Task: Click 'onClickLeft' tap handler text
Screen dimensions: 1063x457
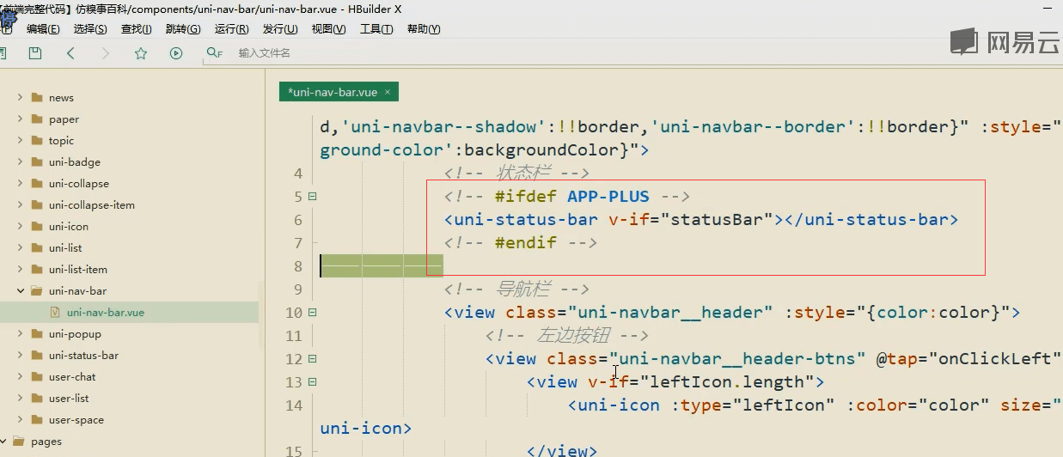Action: pos(995,359)
